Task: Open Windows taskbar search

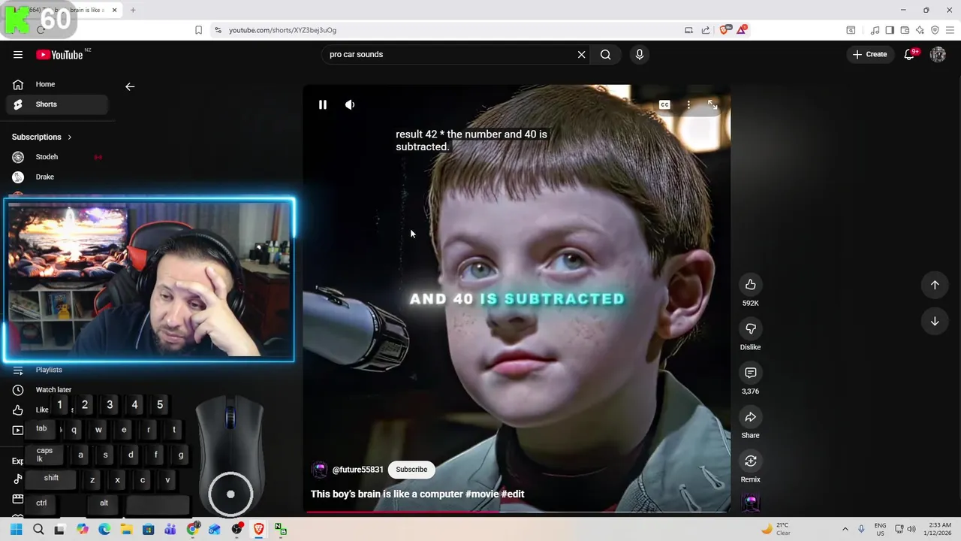Action: coord(38,529)
